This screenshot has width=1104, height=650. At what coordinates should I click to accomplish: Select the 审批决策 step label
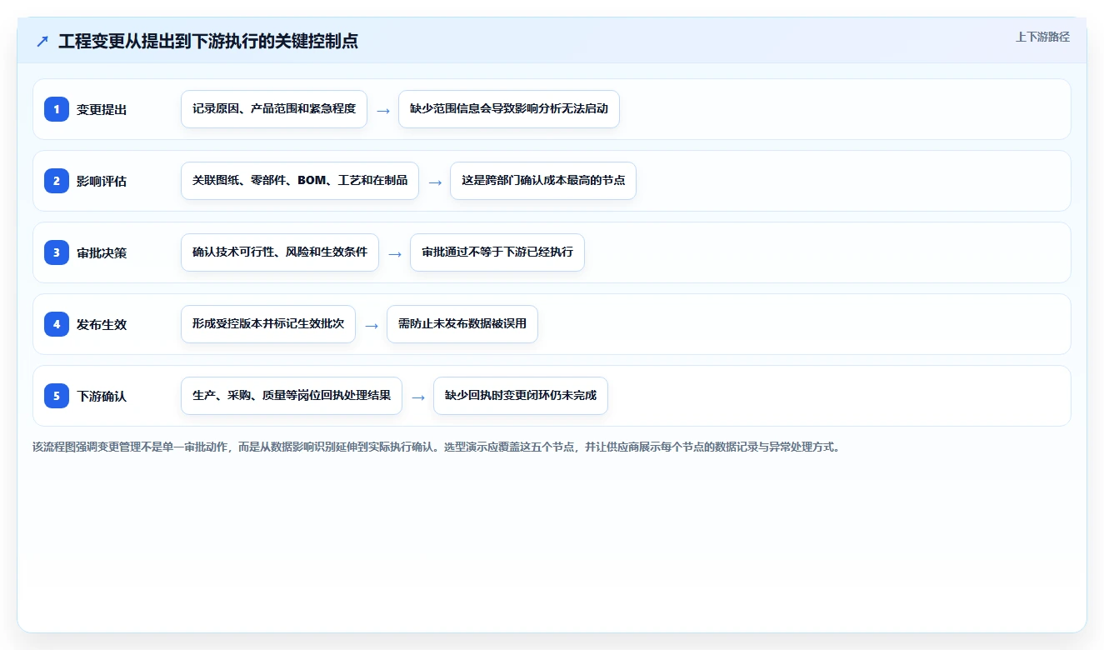click(102, 252)
